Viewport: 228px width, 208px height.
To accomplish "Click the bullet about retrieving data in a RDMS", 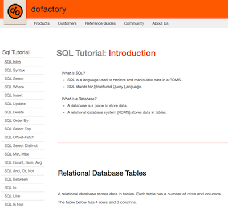I will [x=124, y=80].
